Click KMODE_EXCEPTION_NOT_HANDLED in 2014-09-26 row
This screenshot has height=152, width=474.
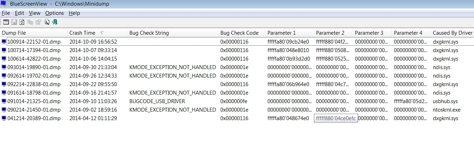[173, 75]
